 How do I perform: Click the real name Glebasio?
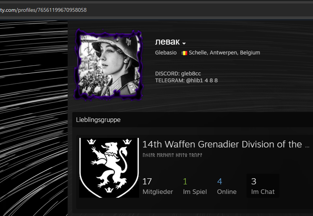166,53
